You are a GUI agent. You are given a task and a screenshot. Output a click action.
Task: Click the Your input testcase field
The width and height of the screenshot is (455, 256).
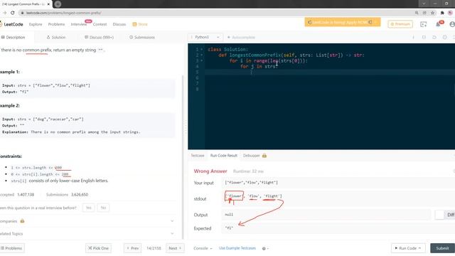tap(338, 183)
